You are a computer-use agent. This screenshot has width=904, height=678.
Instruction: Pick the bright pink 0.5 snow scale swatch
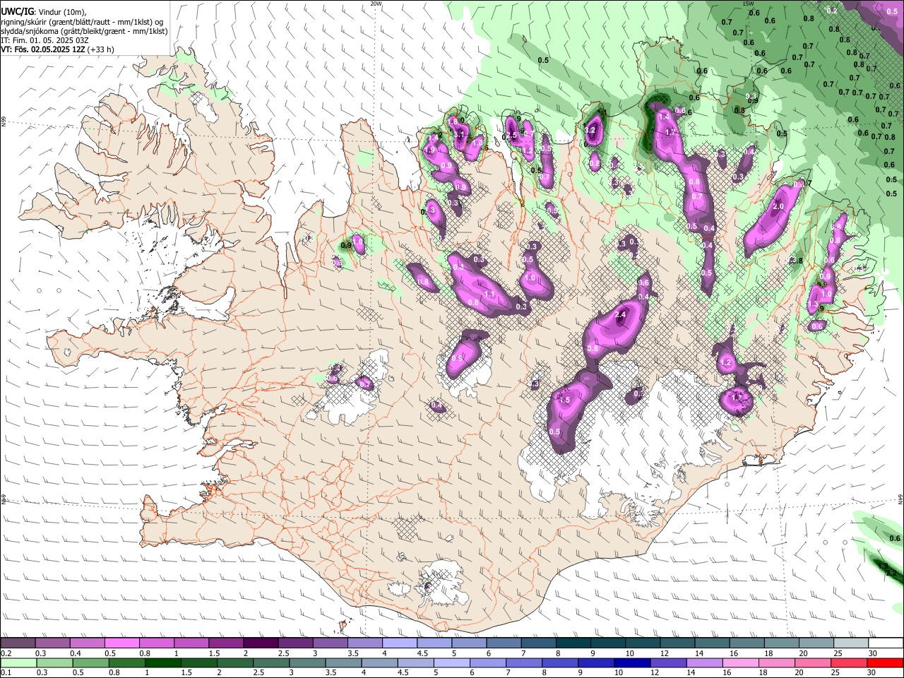[121, 643]
